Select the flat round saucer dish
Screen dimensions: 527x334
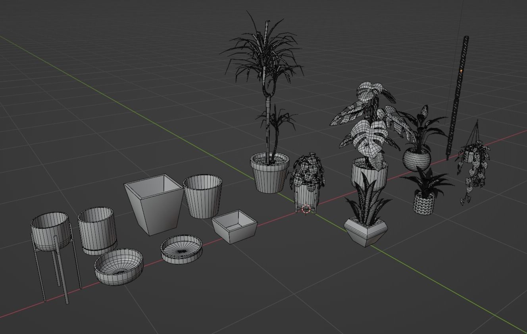181,249
